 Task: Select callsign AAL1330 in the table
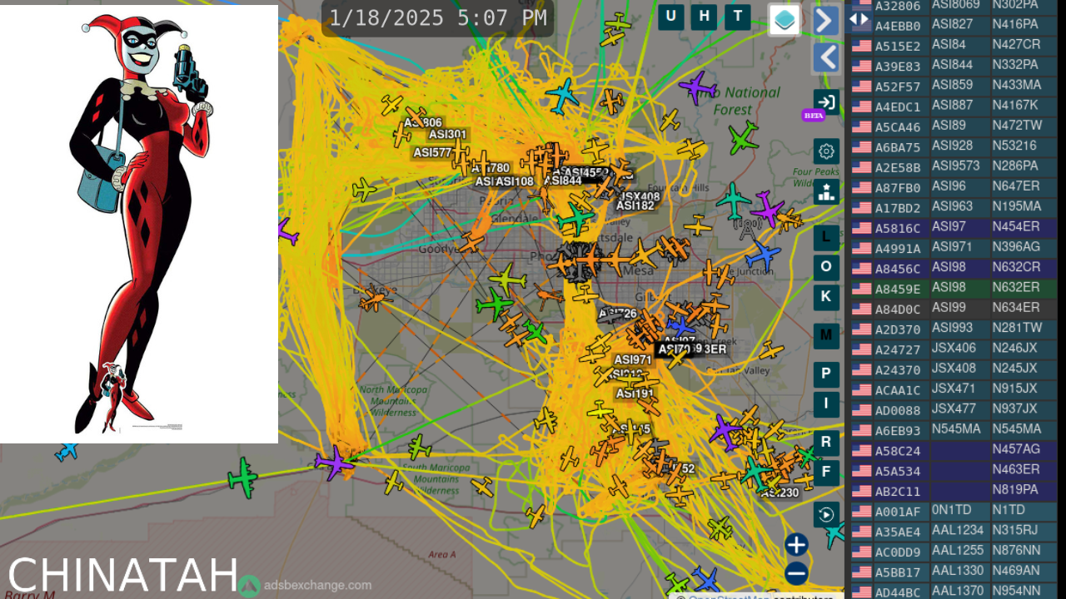[x=959, y=571]
